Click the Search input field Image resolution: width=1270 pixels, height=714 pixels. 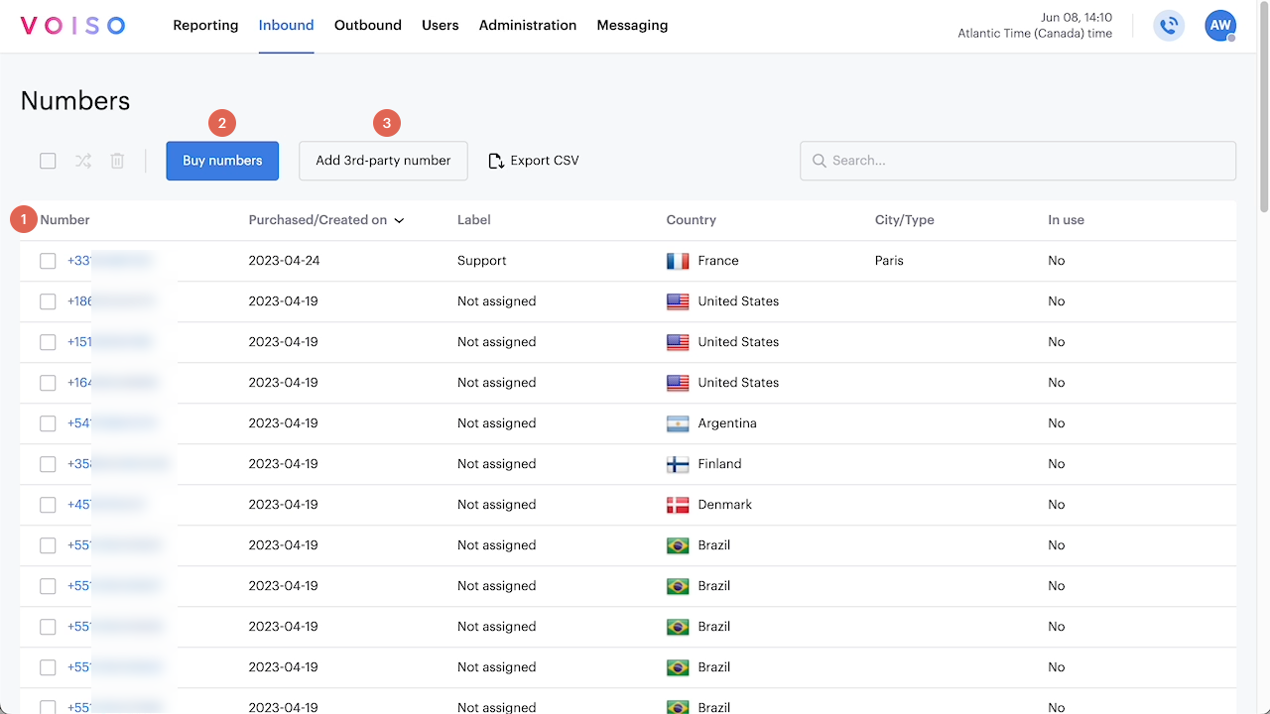pos(1018,161)
